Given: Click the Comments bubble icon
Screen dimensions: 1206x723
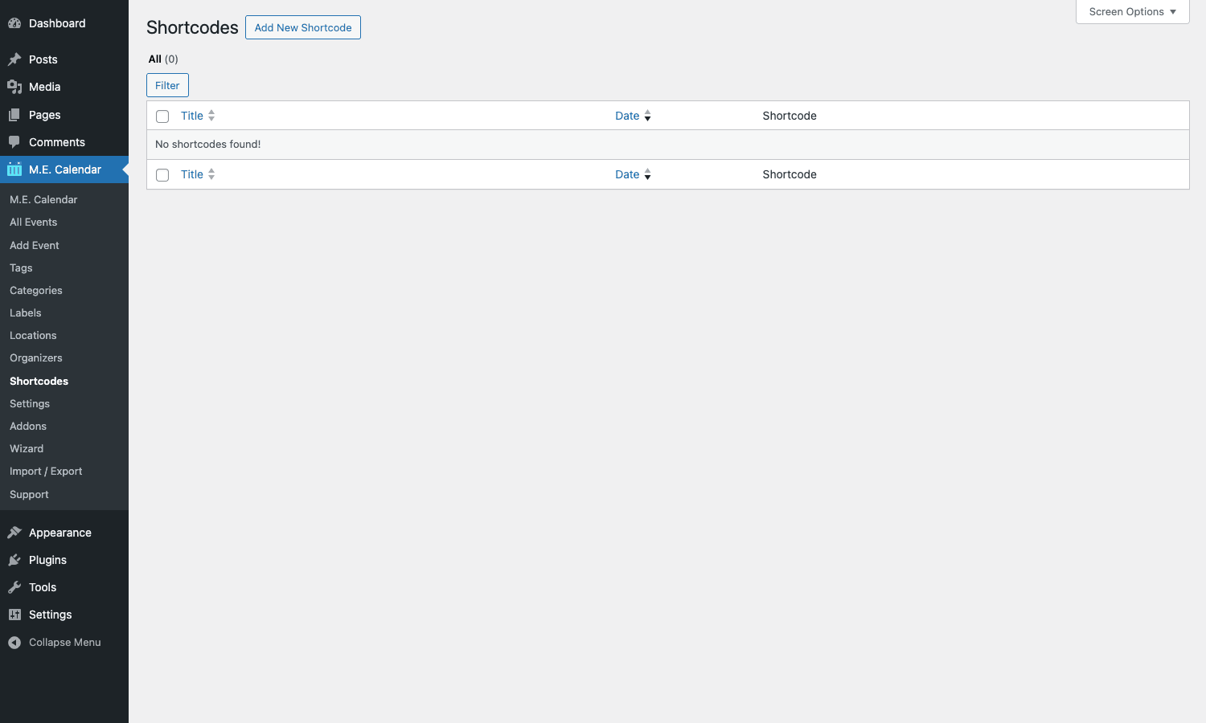Looking at the screenshot, I should (14, 142).
